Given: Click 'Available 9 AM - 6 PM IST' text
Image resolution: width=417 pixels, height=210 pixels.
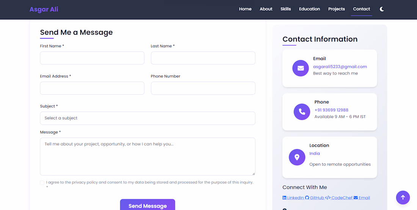Looking at the screenshot, I should [x=340, y=117].
